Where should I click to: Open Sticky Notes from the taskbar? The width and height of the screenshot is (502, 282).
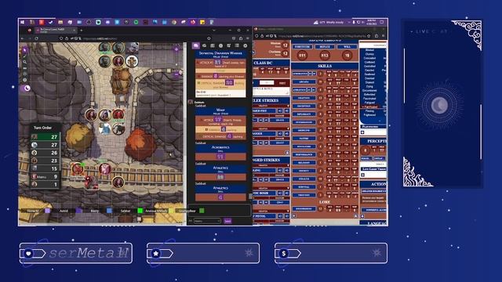click(202, 22)
